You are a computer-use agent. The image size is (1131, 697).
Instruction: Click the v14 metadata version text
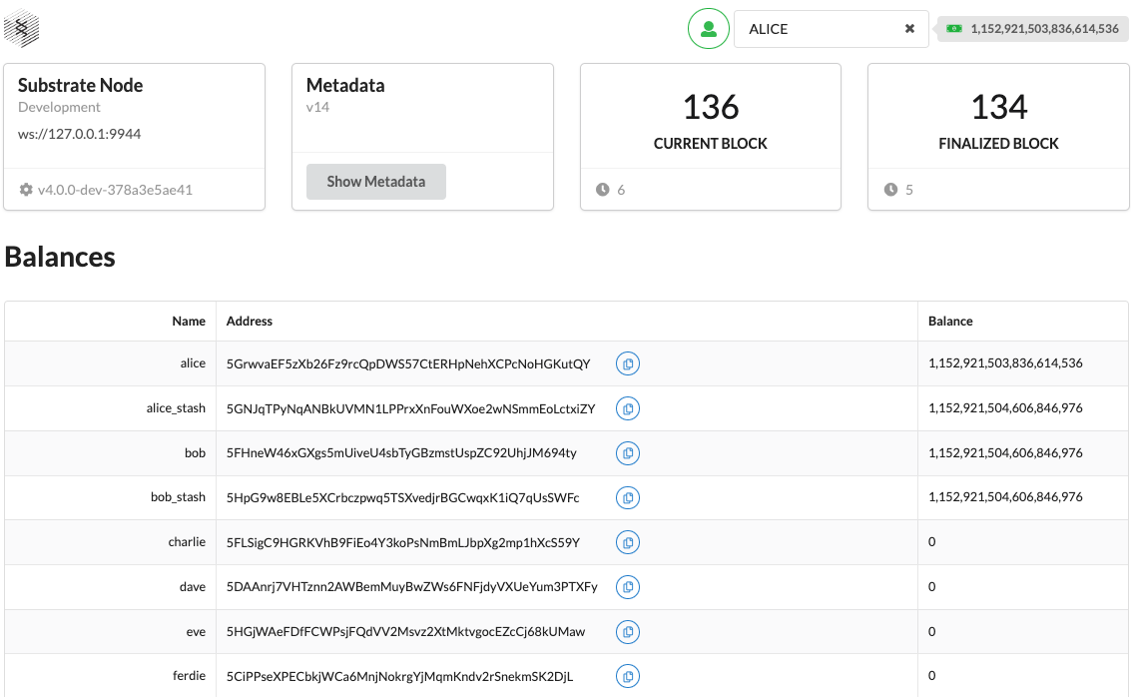[x=317, y=108]
